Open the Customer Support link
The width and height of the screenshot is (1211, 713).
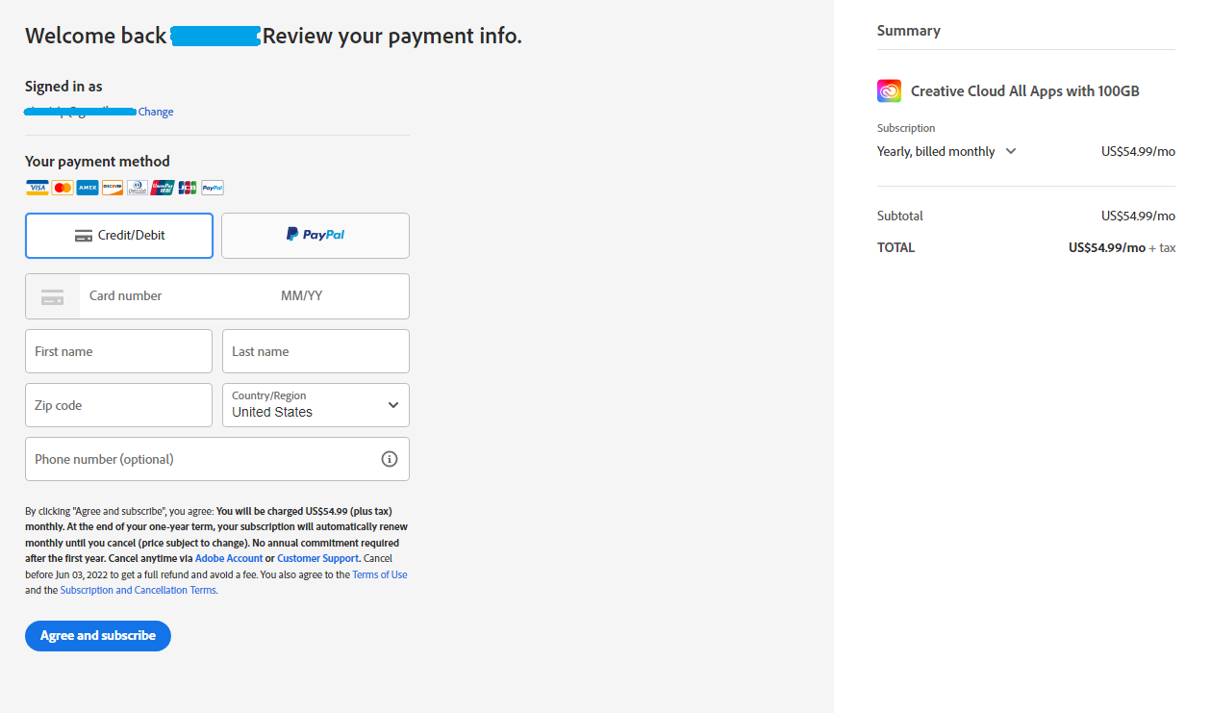pos(318,558)
